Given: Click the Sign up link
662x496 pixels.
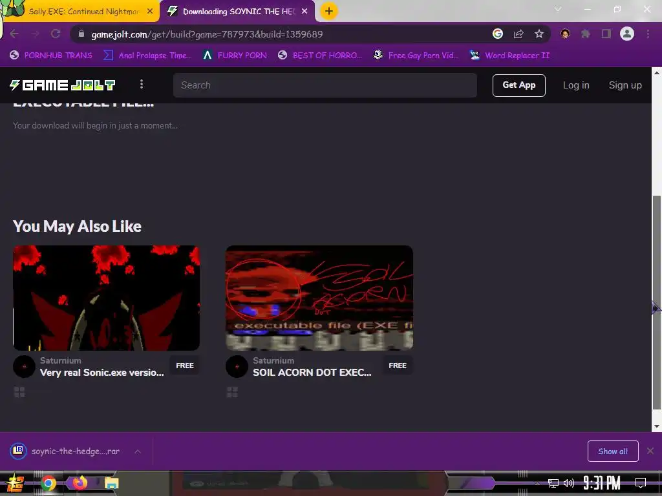Looking at the screenshot, I should [x=625, y=85].
